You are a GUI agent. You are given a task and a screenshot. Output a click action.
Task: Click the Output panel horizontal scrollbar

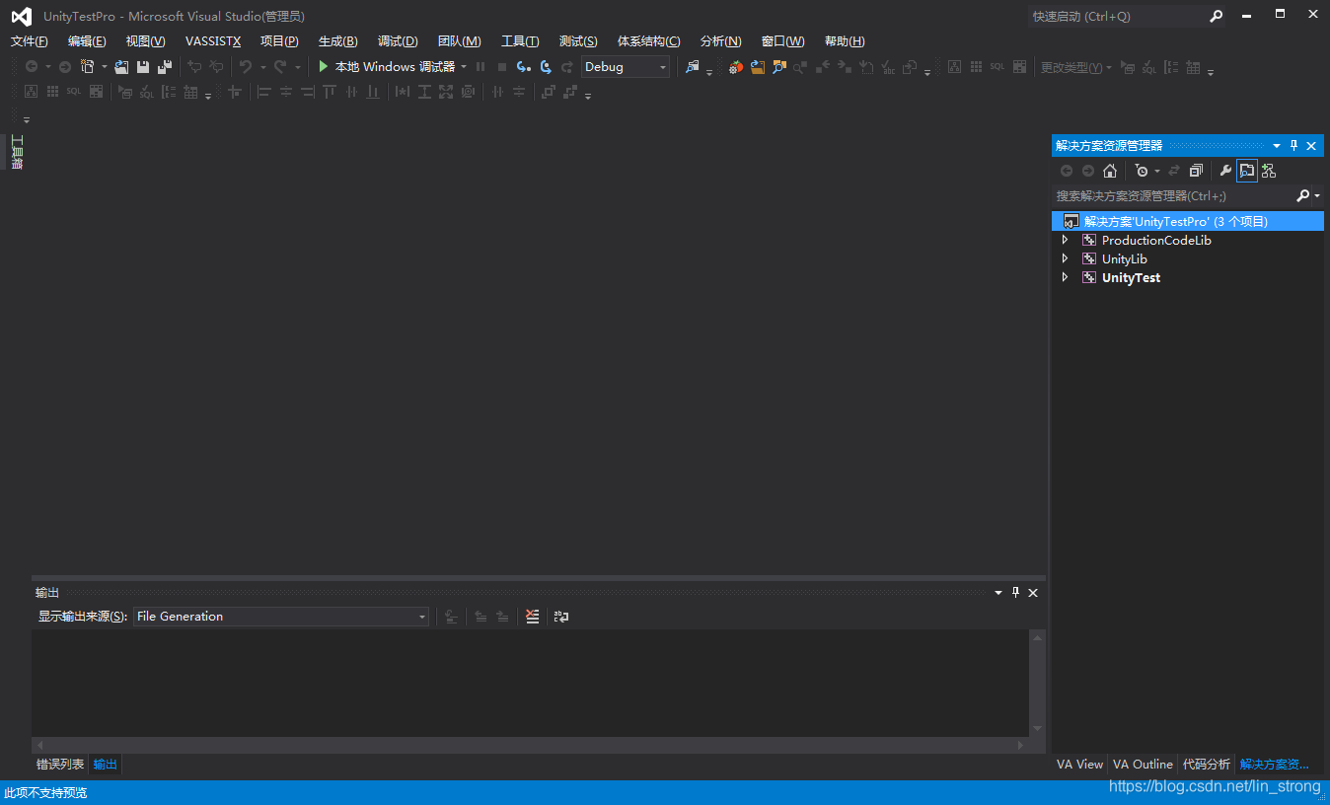(x=531, y=745)
